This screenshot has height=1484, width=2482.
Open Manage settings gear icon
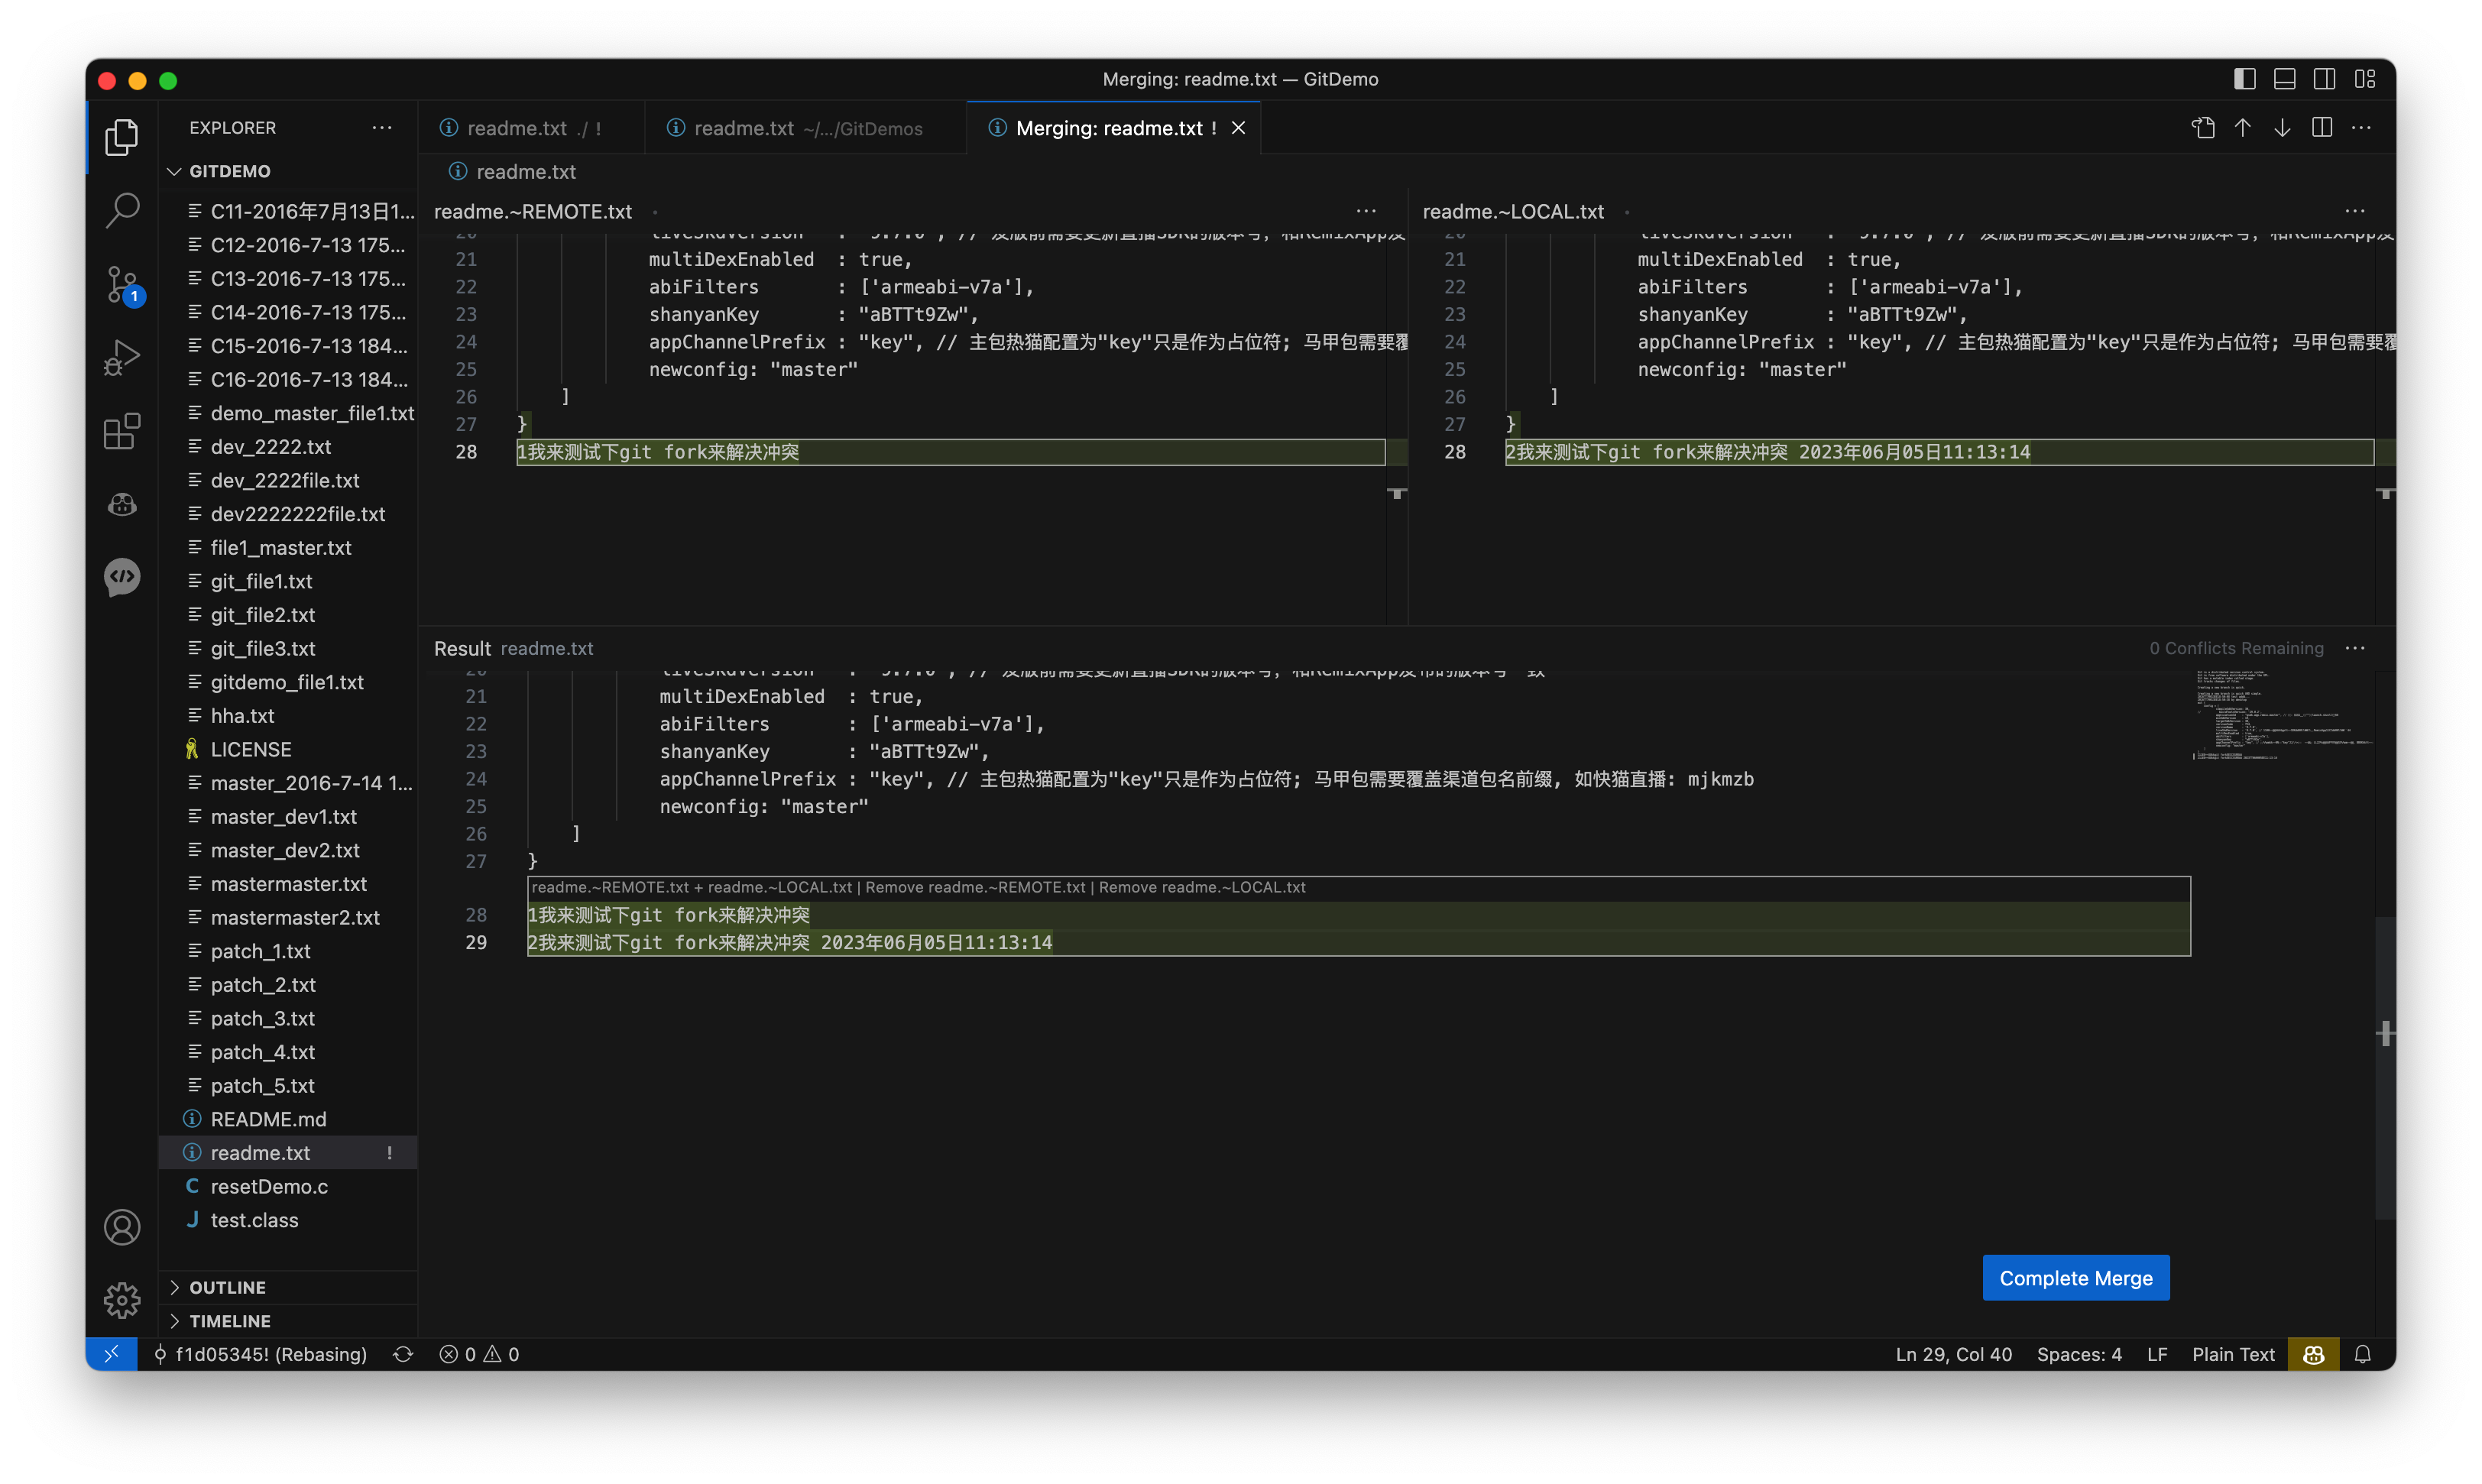click(x=122, y=1300)
